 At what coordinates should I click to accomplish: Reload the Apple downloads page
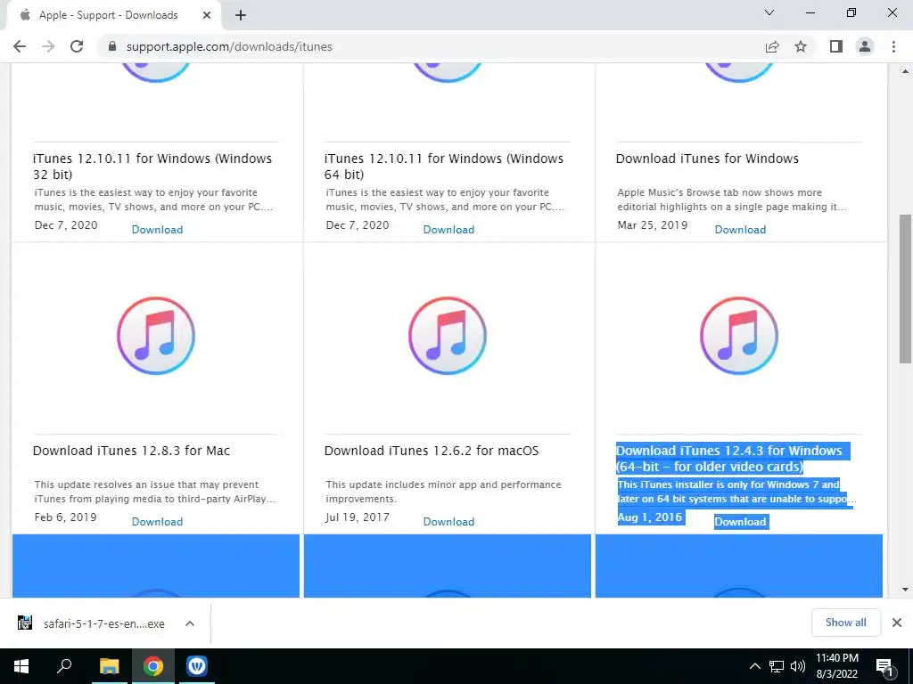[77, 46]
